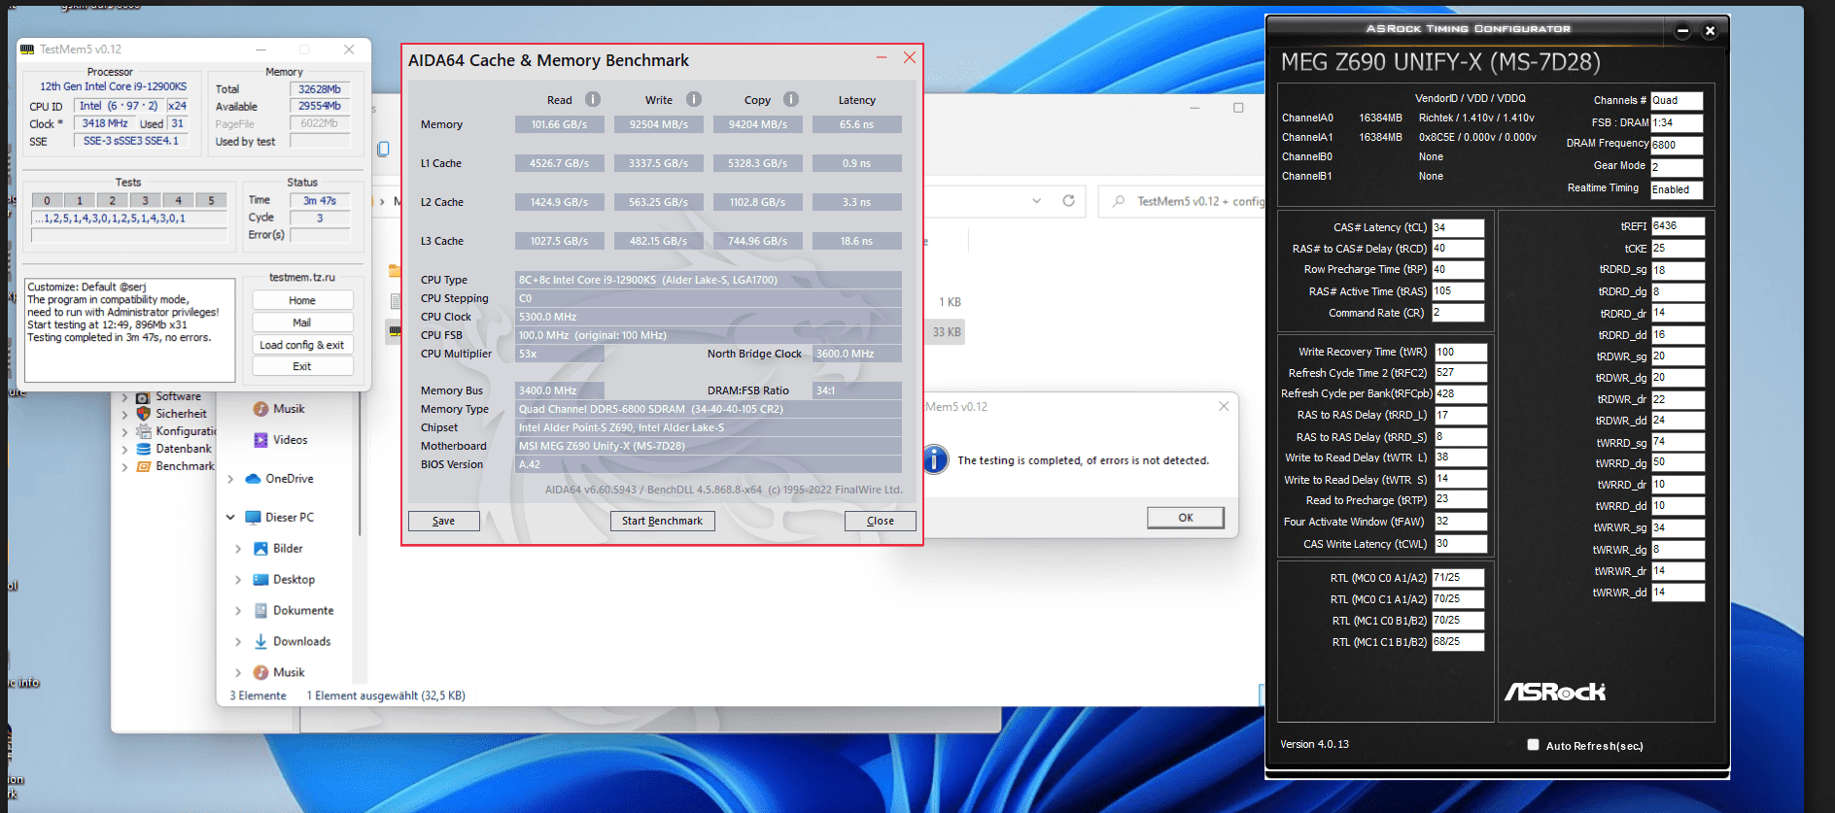Refresh the Explorer address bar
Screen dimensions: 1835x813
coord(1068,201)
